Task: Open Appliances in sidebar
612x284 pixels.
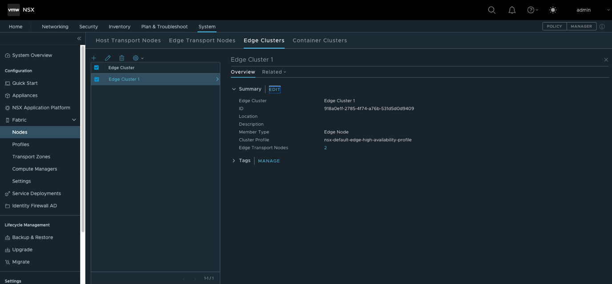Action: pyautogui.click(x=25, y=96)
